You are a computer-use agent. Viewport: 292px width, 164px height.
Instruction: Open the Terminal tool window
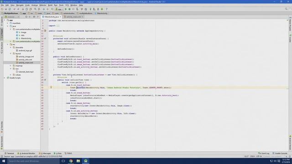[9, 154]
